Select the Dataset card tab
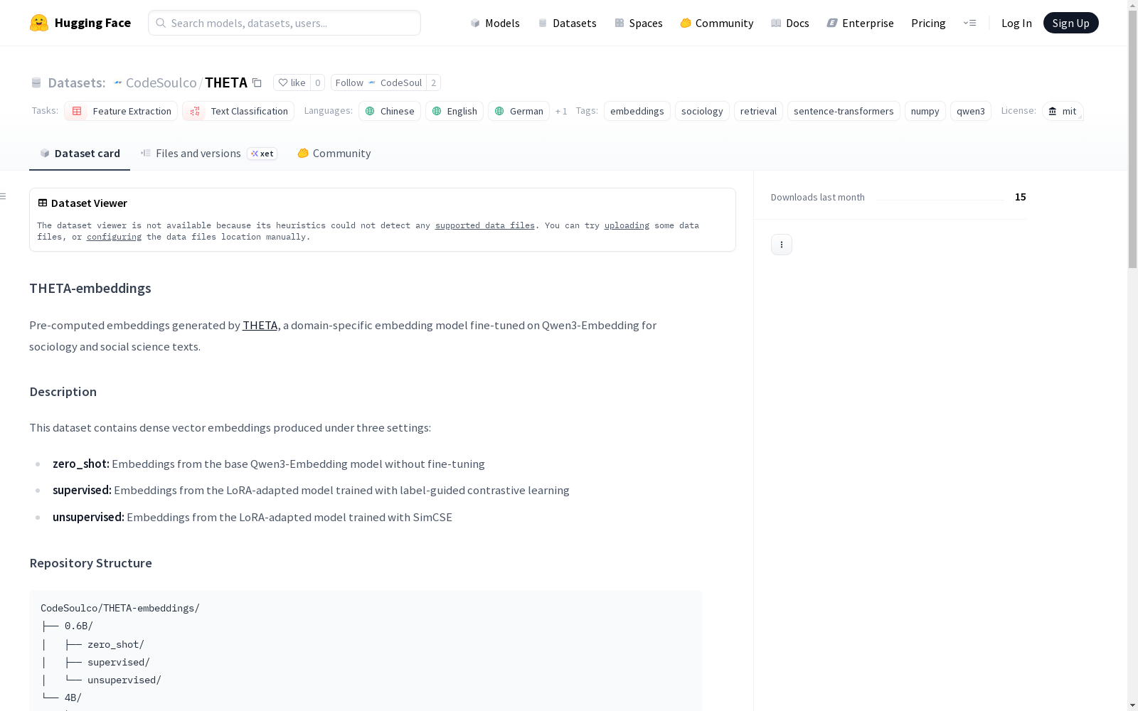The image size is (1138, 711). point(80,153)
